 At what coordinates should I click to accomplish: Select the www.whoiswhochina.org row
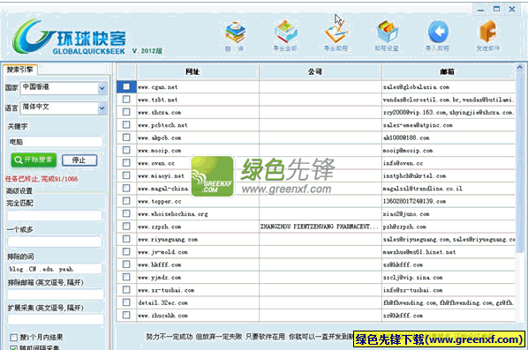tap(316, 214)
